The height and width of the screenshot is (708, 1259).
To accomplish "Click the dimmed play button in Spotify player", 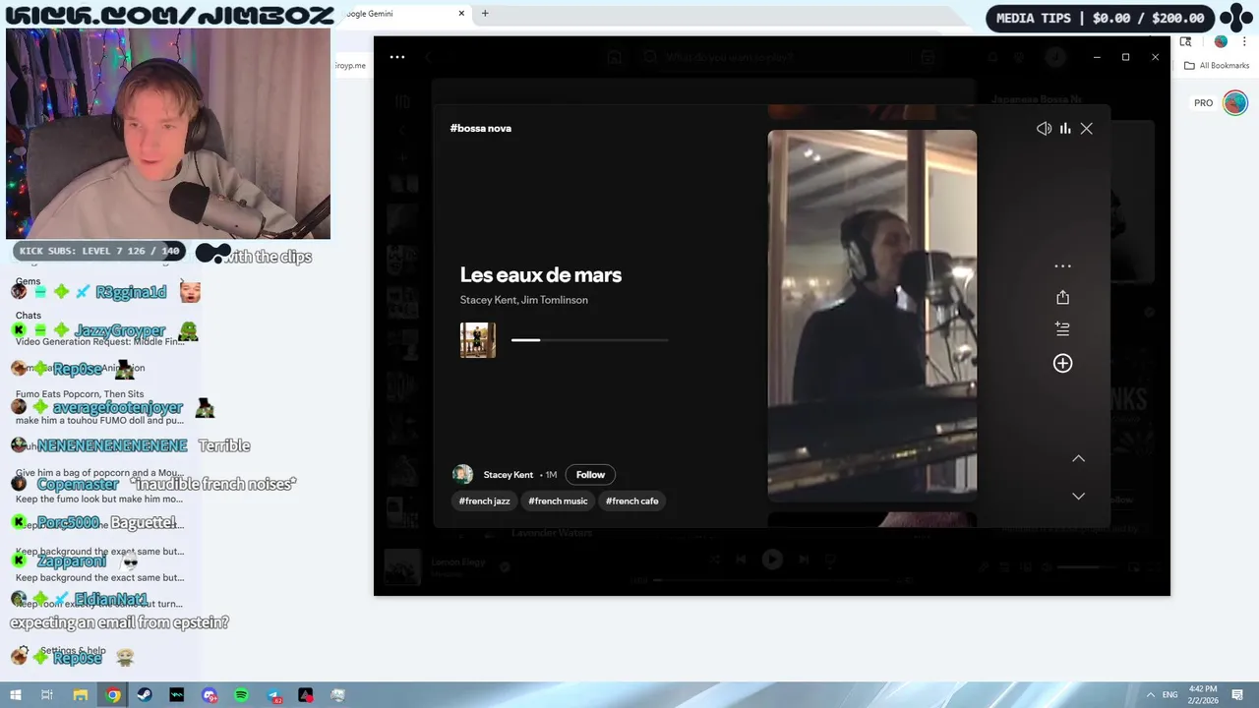I will pos(772,560).
